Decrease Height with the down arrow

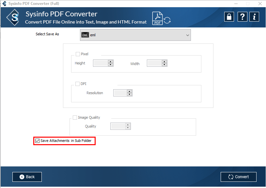tap(110, 65)
